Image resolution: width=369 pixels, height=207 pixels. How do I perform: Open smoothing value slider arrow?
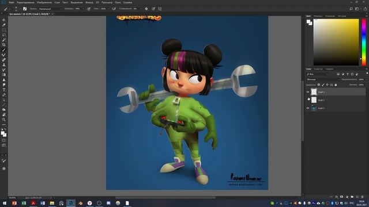click(141, 9)
